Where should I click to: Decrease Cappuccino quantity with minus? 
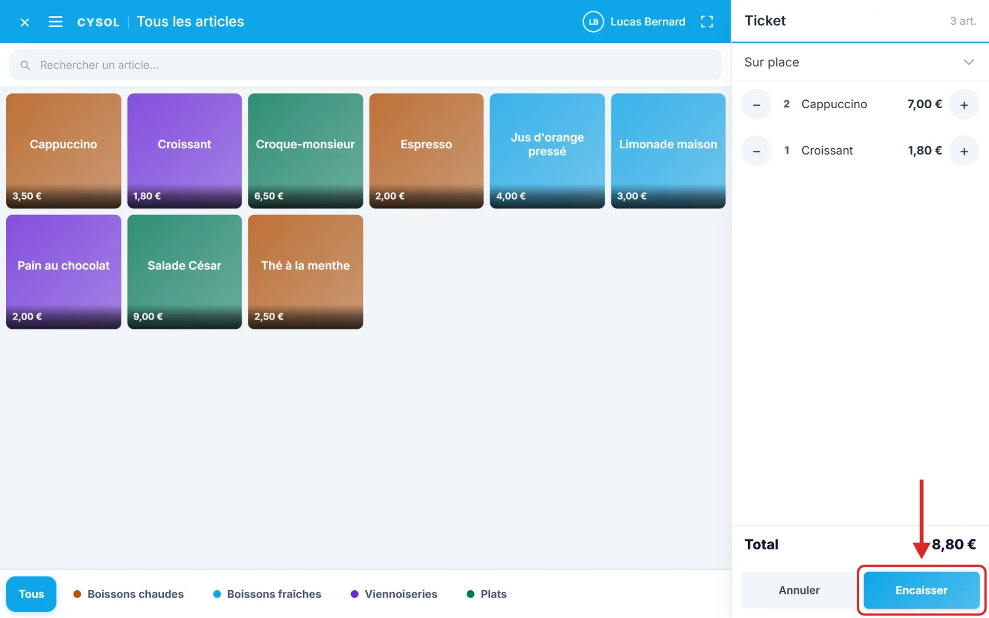click(x=757, y=104)
